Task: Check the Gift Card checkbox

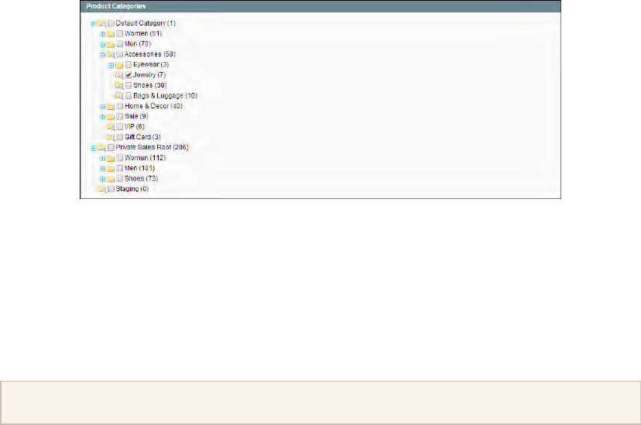Action: pos(120,137)
